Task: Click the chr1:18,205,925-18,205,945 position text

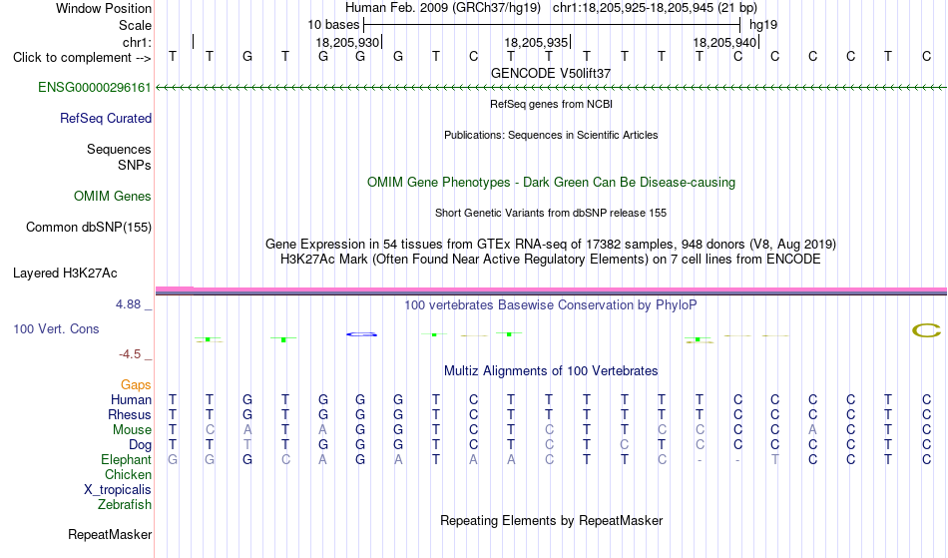Action: point(635,8)
